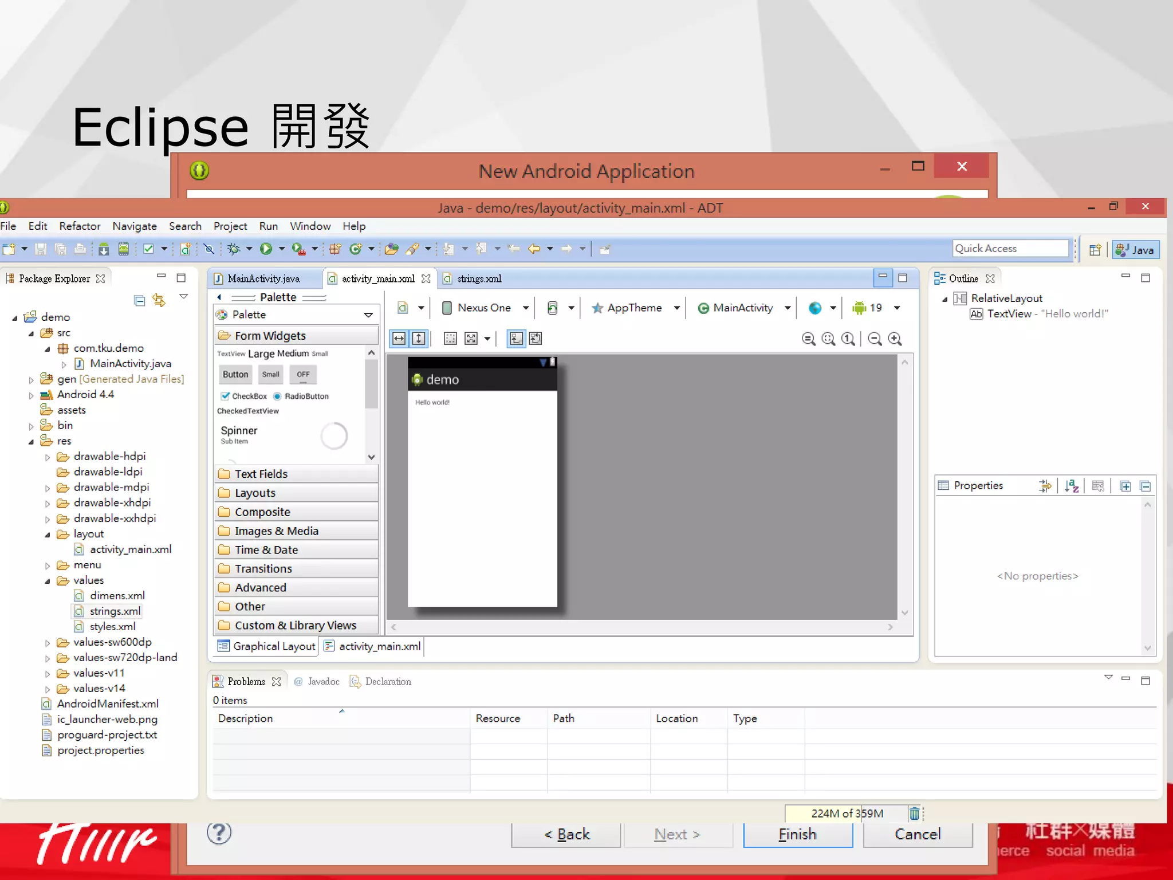Click the Back arrow navigation icon
Viewport: 1173px width, 880px height.
534,249
